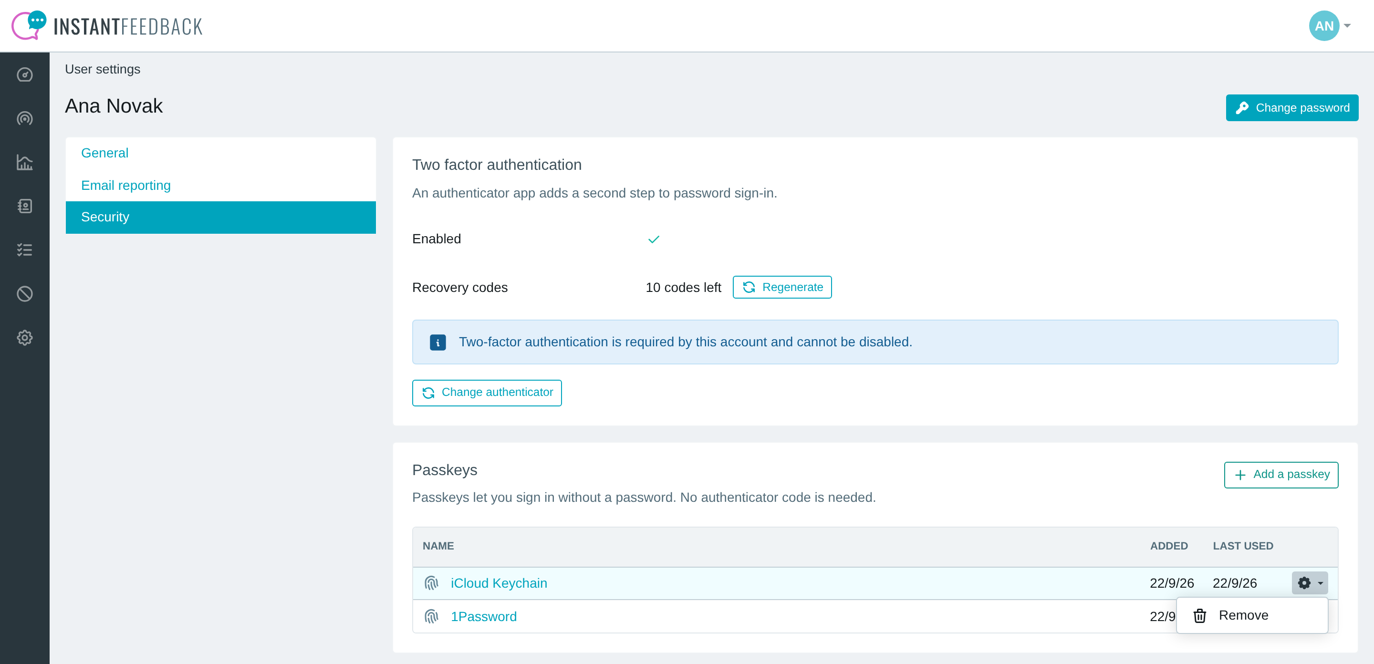Choose Remove from the passkey menu
This screenshot has height=664, width=1374.
click(x=1252, y=615)
